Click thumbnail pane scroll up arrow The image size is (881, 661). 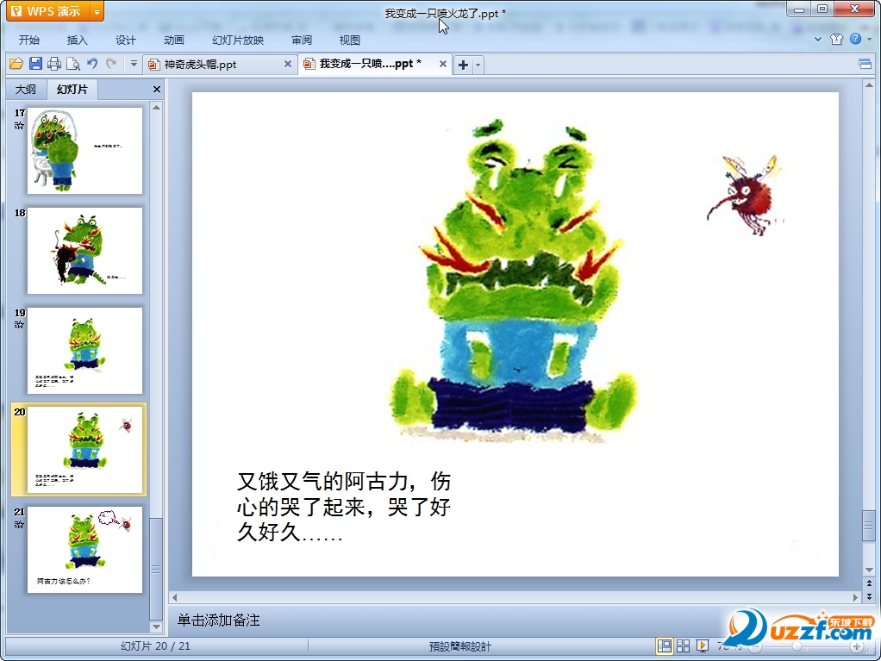pyautogui.click(x=157, y=107)
